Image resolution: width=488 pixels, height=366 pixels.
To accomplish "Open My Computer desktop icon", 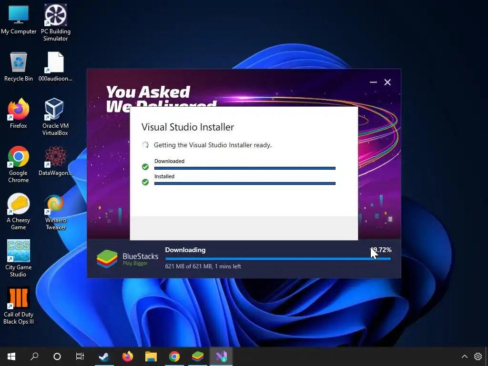I will [19, 20].
